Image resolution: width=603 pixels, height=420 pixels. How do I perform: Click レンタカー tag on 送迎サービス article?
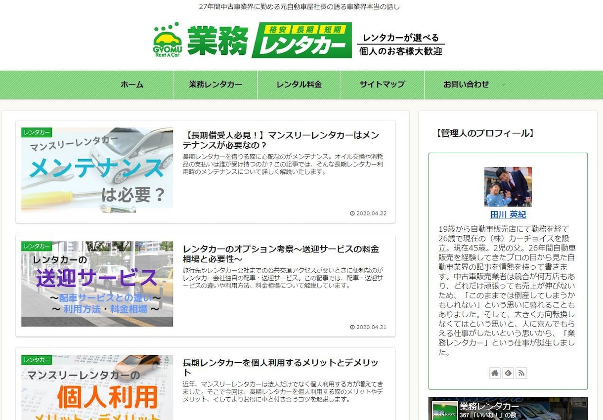(37, 246)
